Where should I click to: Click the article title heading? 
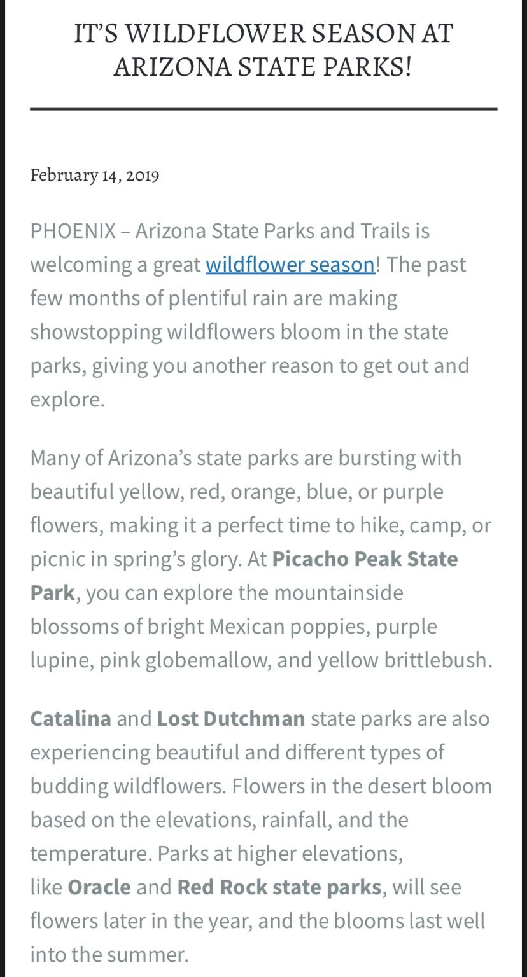[263, 49]
